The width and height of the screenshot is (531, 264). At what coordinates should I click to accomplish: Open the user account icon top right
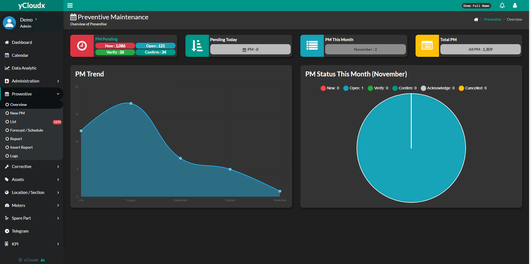(515, 5)
